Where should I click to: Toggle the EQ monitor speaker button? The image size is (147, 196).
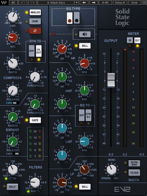(85, 34)
